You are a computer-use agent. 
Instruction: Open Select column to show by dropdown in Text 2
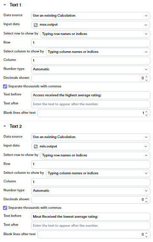click(98, 173)
